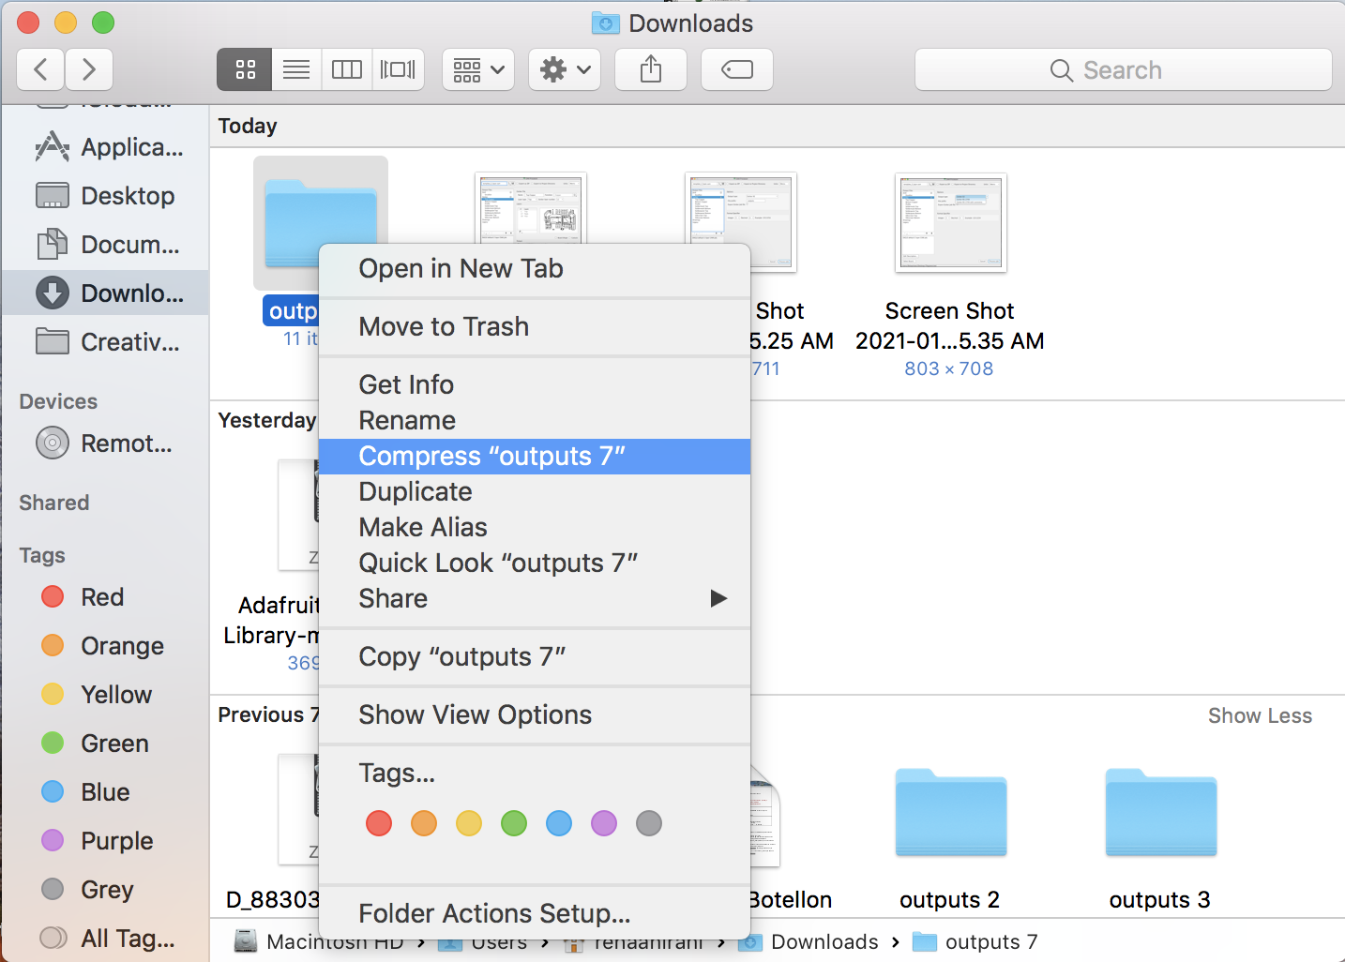The width and height of the screenshot is (1345, 962).
Task: Select Downloads in the sidebar
Action: point(105,293)
